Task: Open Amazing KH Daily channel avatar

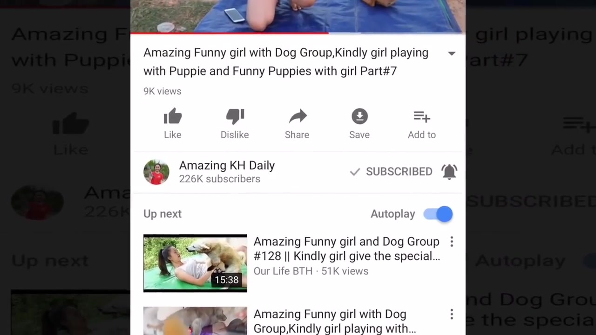Action: [156, 172]
